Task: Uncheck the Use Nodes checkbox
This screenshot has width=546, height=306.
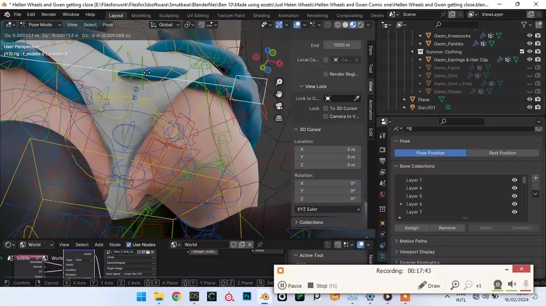Action: (x=129, y=245)
